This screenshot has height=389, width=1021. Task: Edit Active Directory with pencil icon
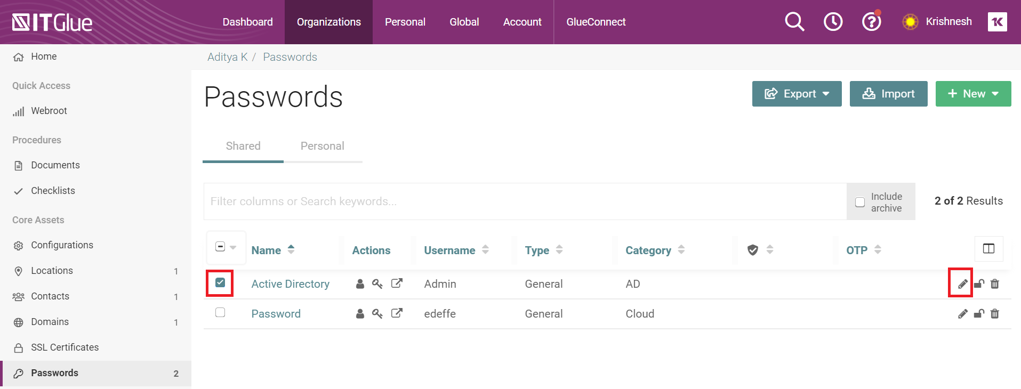[x=962, y=284]
